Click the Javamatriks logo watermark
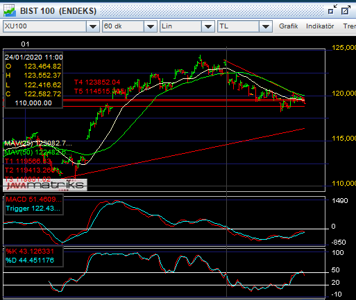 point(45,185)
